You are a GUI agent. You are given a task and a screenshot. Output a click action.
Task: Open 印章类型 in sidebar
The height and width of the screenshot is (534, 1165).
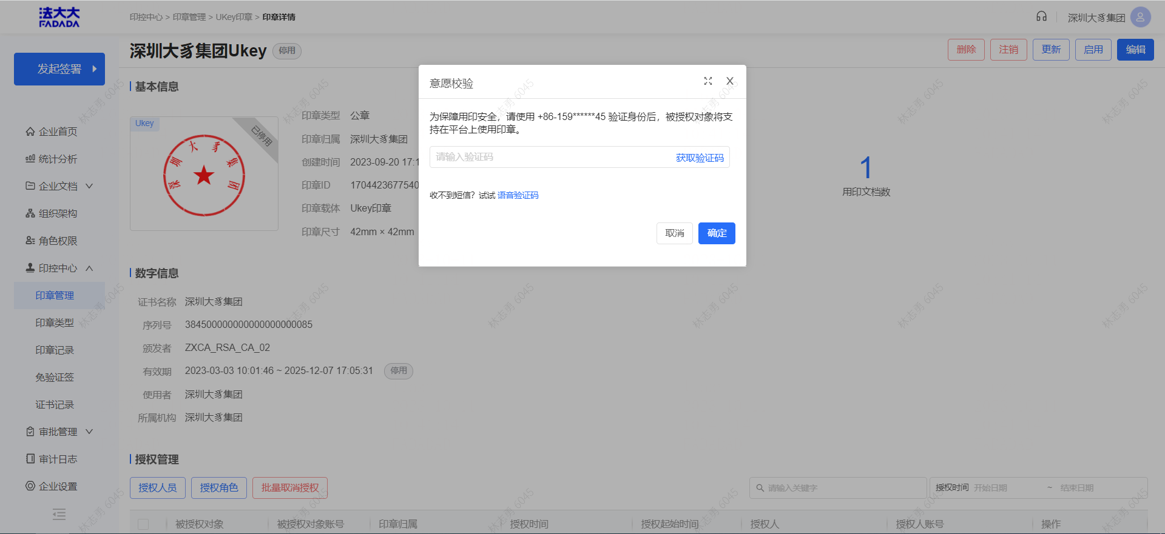[55, 322]
